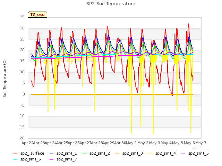The width and height of the screenshot is (222, 166).
Task: Click the 0 y-axis tick label
Action: pyautogui.click(x=24, y=94)
